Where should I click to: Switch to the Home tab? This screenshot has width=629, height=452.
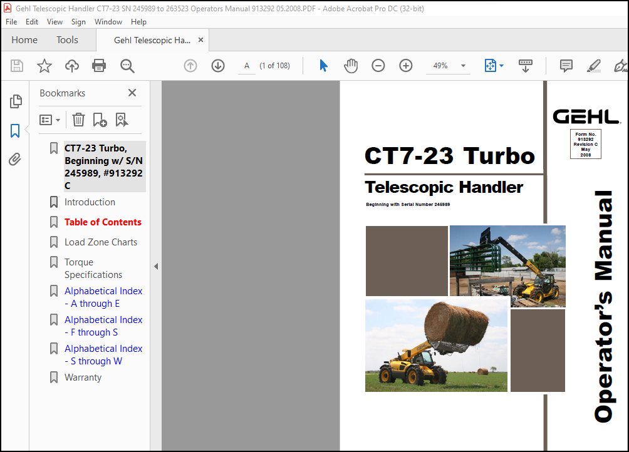24,40
